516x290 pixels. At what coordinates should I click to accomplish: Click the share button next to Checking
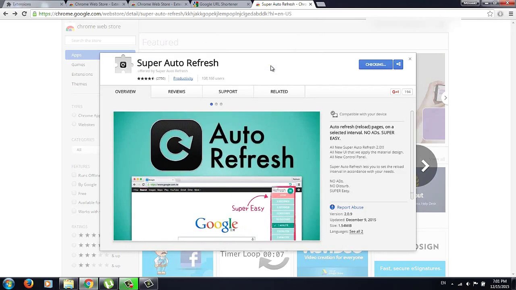click(398, 64)
